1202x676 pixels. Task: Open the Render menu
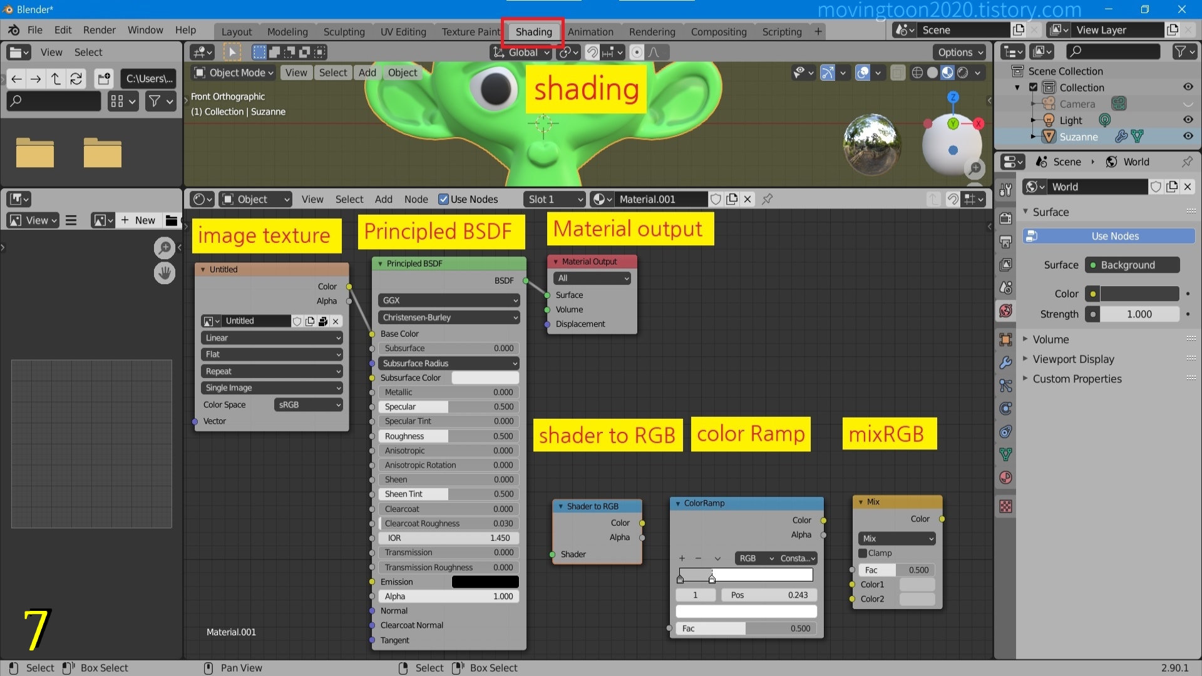pos(100,30)
